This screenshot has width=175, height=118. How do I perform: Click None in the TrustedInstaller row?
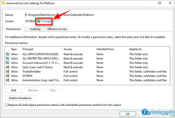(x=100, y=72)
